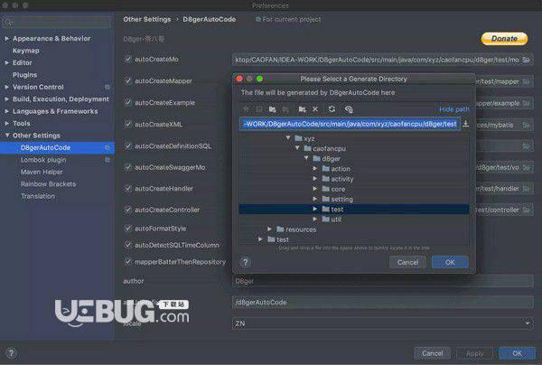
Task: Click Cancel in Preferences window
Action: pyautogui.click(x=432, y=353)
